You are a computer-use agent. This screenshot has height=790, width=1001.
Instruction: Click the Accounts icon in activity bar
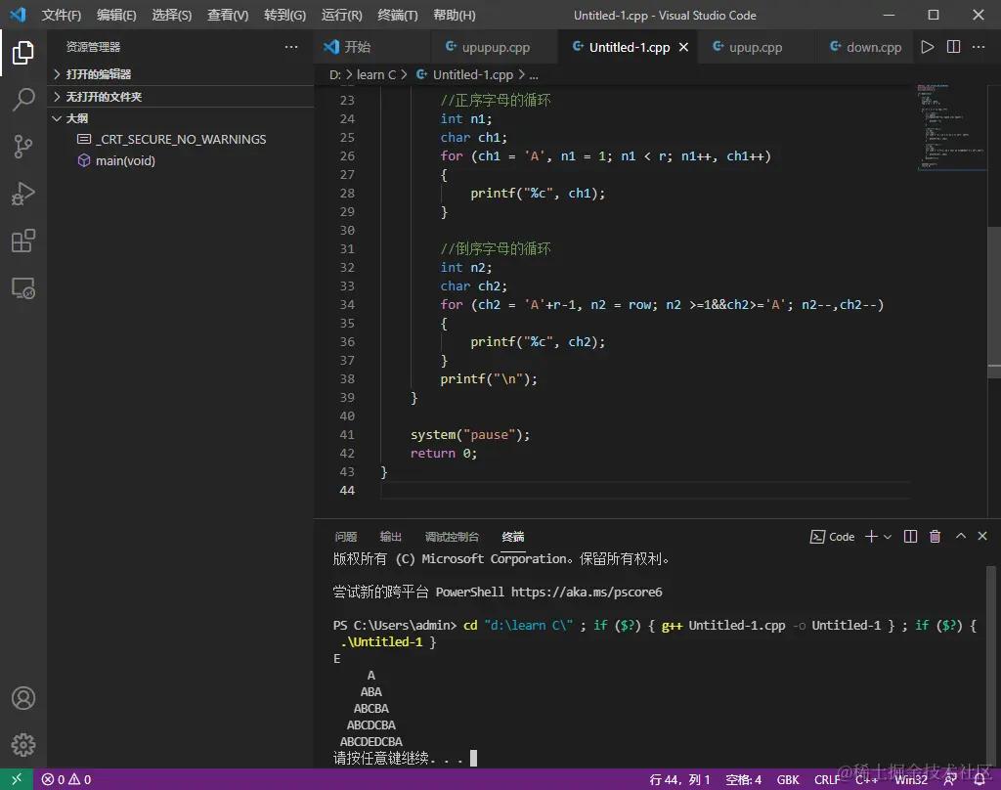[23, 698]
